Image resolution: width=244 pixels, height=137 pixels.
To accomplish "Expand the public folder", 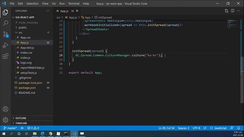I will point(23,27).
